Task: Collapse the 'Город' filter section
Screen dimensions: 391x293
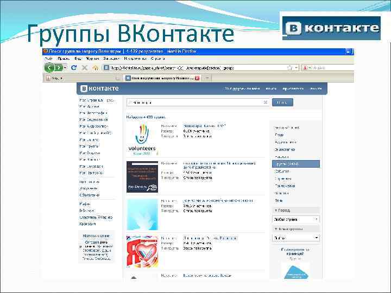Action: [296, 211]
